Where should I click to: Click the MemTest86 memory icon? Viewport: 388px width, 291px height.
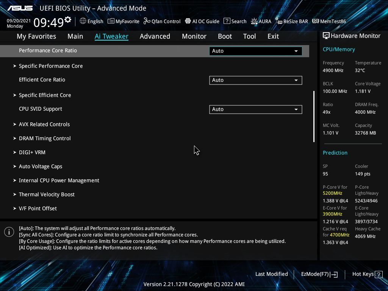[x=316, y=21]
